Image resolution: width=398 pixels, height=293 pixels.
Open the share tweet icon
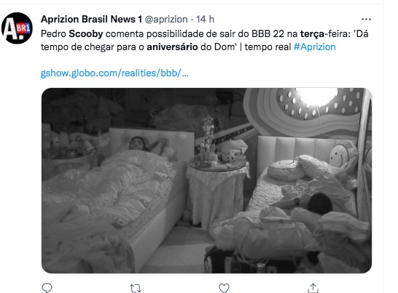coord(313,288)
